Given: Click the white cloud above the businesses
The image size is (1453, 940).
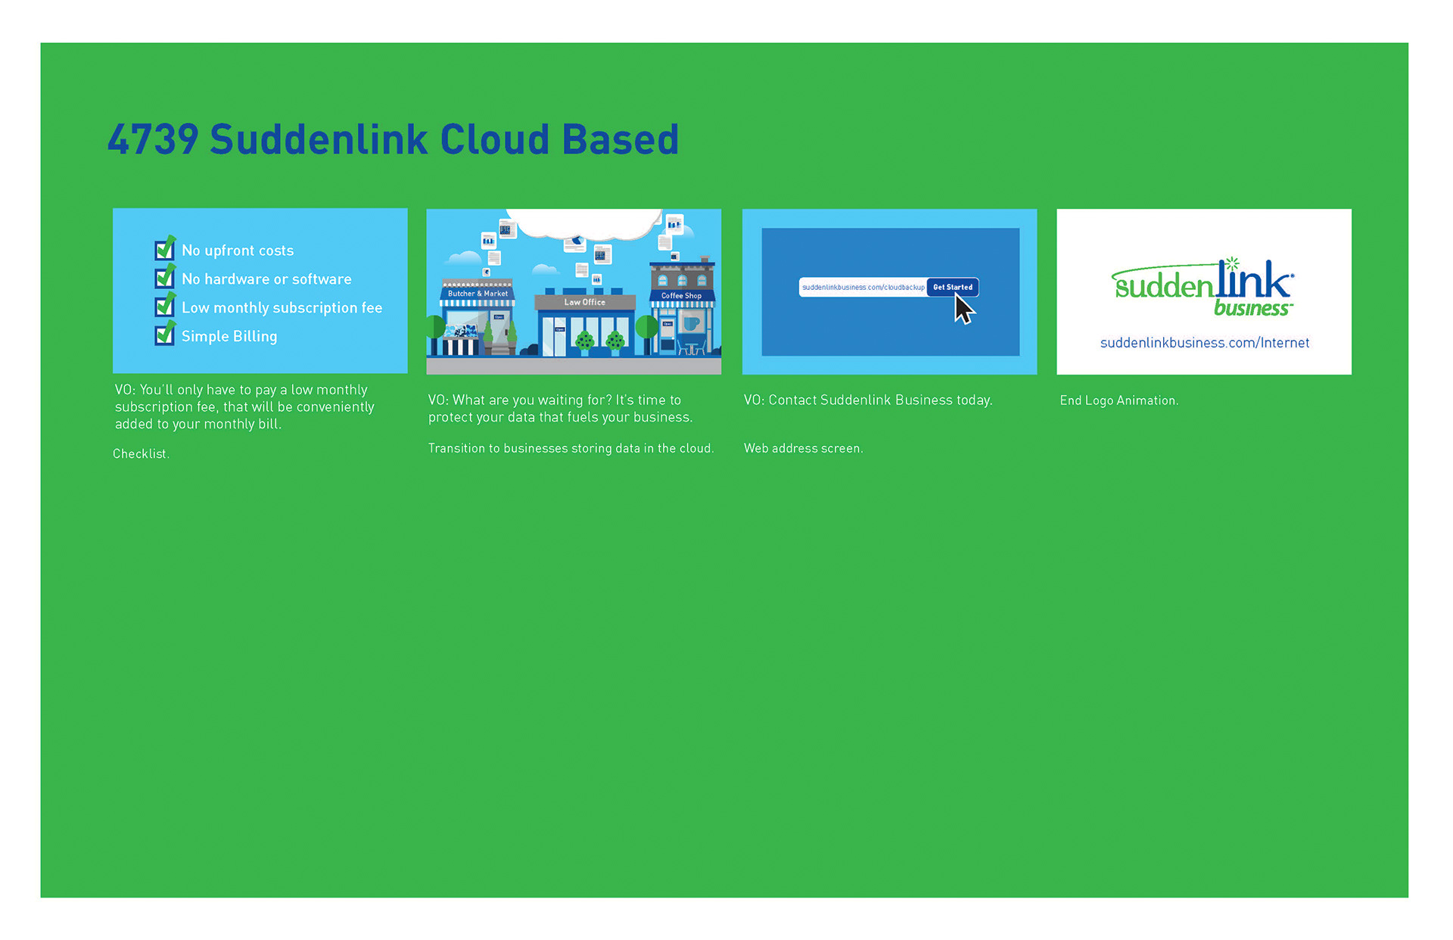Looking at the screenshot, I should (x=583, y=222).
